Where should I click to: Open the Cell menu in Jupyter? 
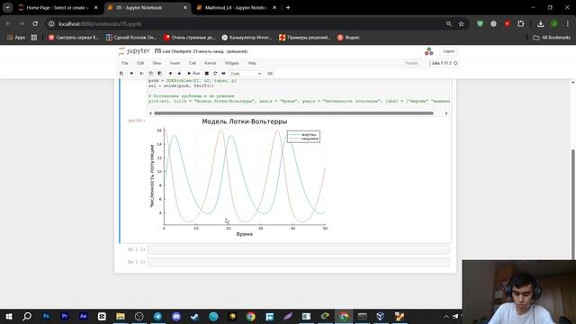tap(192, 63)
